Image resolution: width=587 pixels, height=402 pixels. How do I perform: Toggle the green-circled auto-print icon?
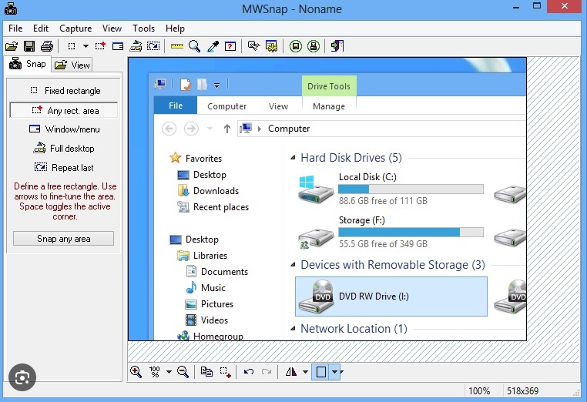[x=314, y=46]
